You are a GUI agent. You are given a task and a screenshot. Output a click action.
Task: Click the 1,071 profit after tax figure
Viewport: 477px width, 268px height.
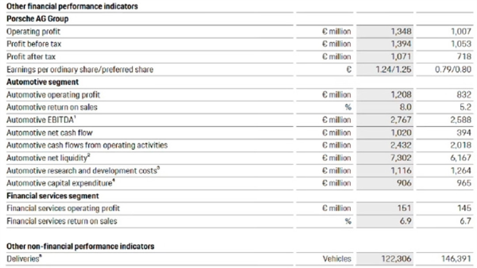coord(401,56)
